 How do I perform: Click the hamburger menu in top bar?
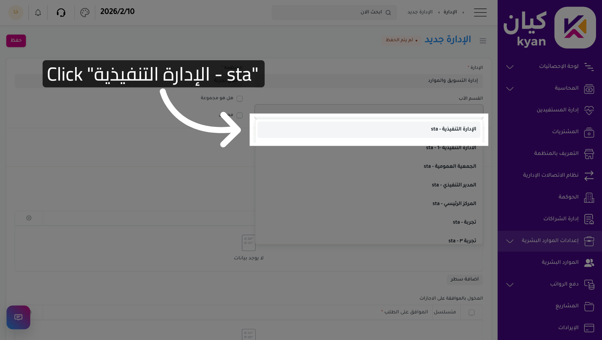tap(480, 13)
